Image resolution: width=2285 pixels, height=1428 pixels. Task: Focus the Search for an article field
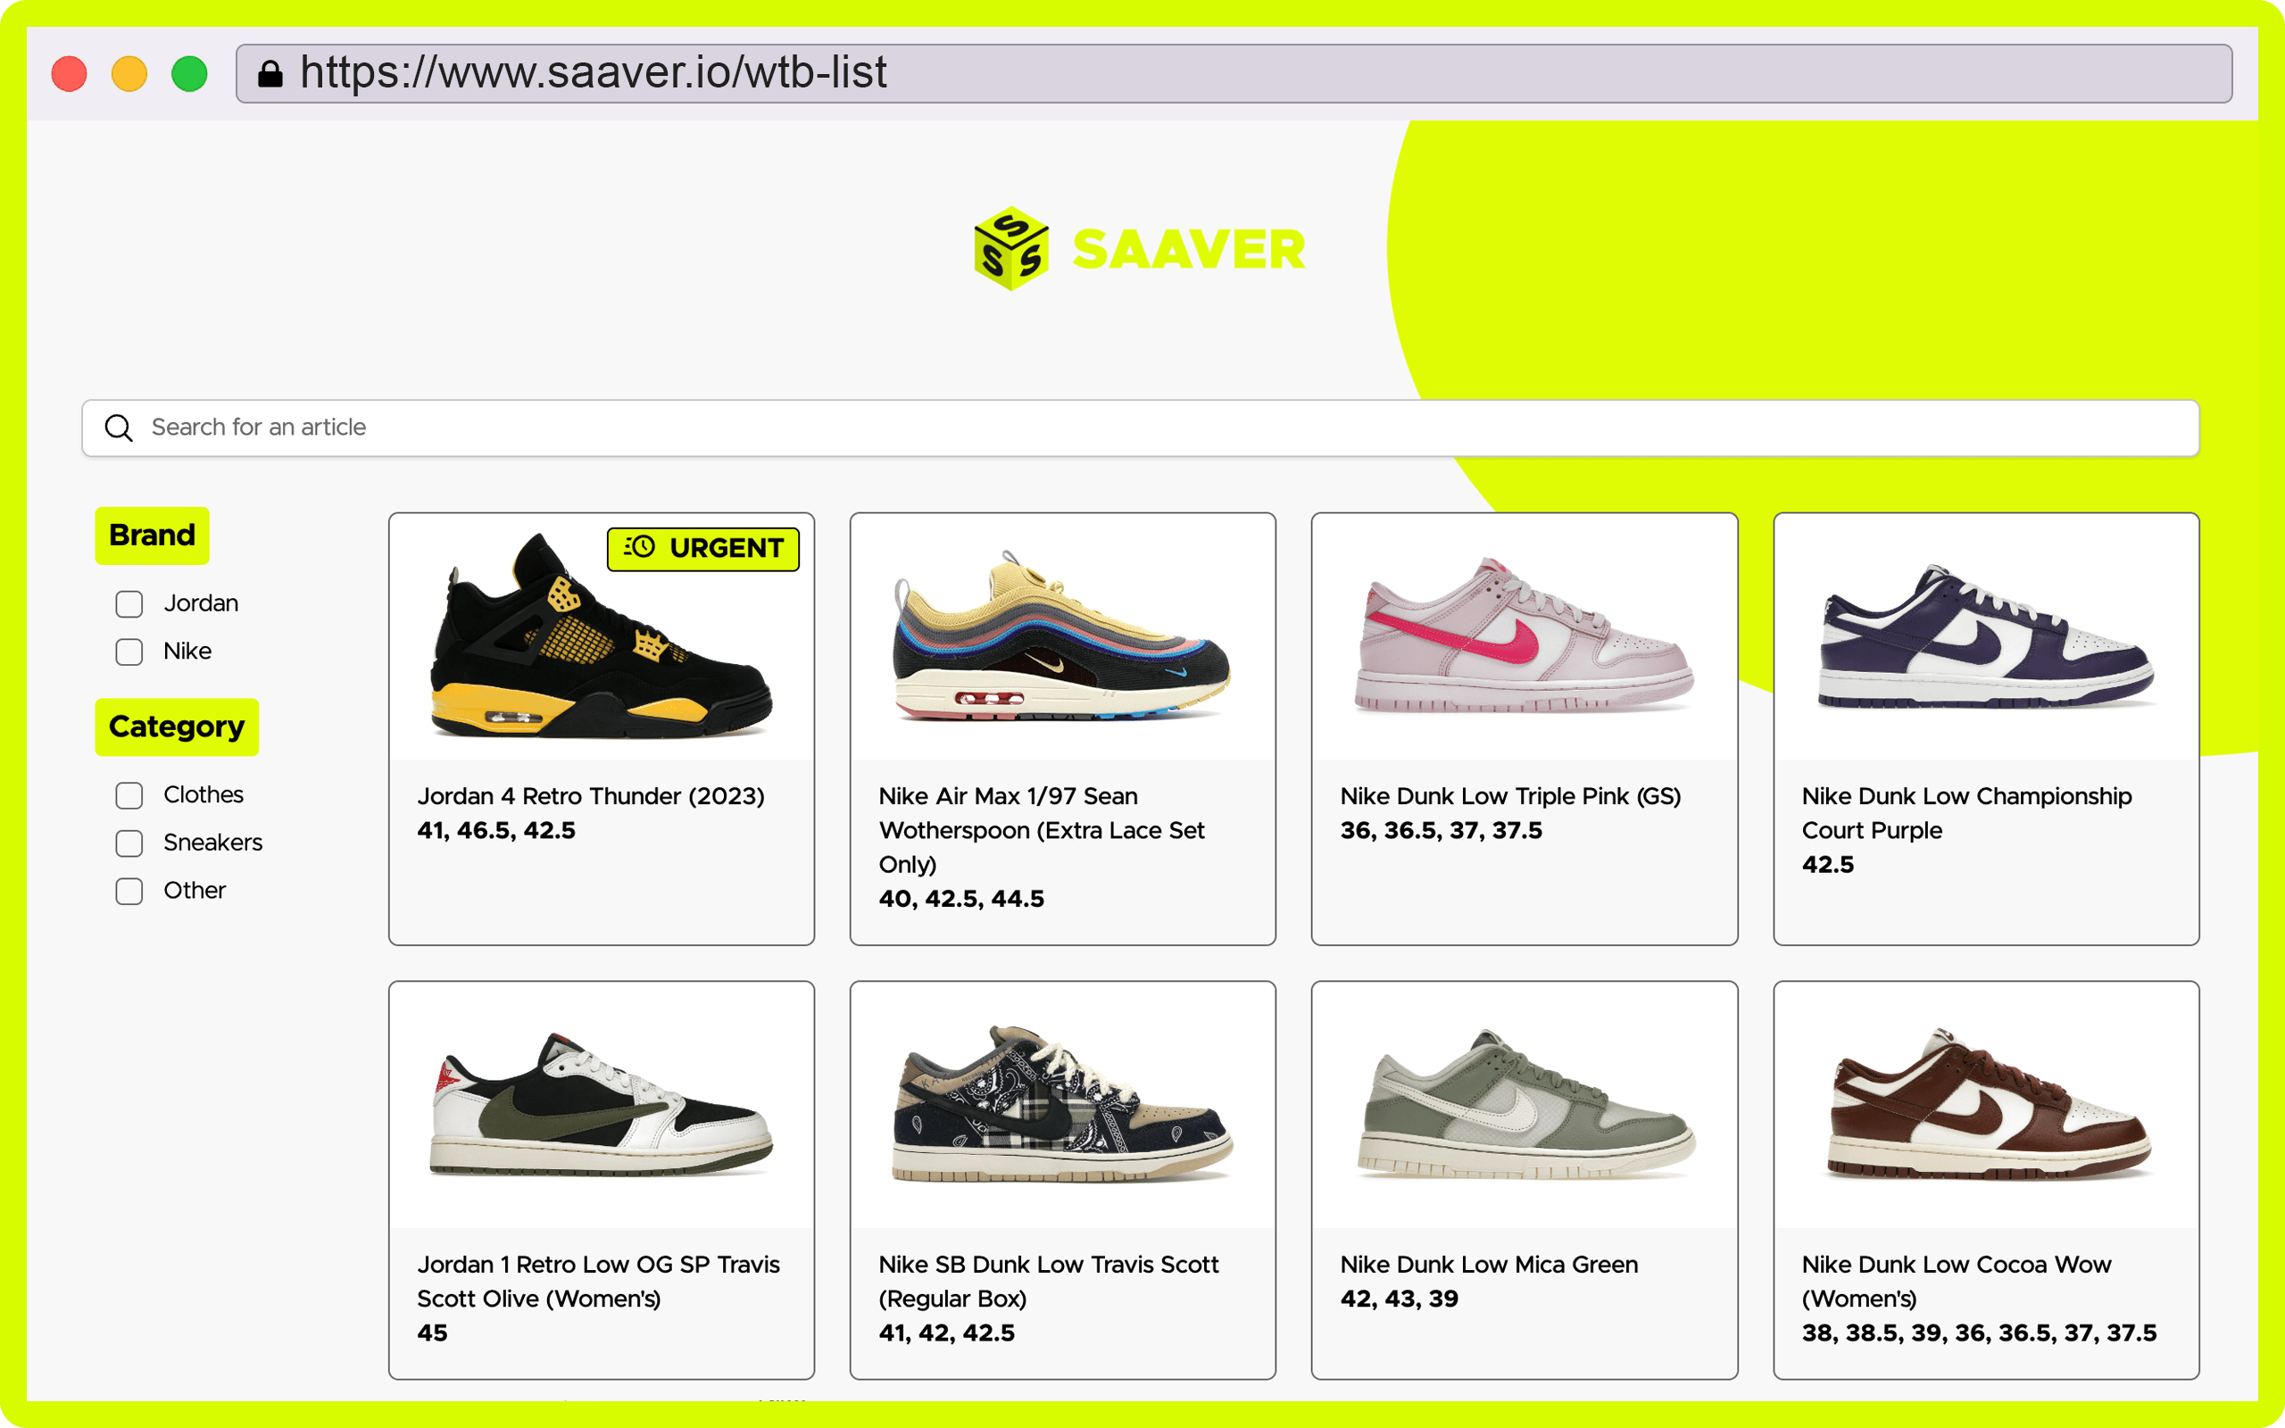[x=1141, y=428]
